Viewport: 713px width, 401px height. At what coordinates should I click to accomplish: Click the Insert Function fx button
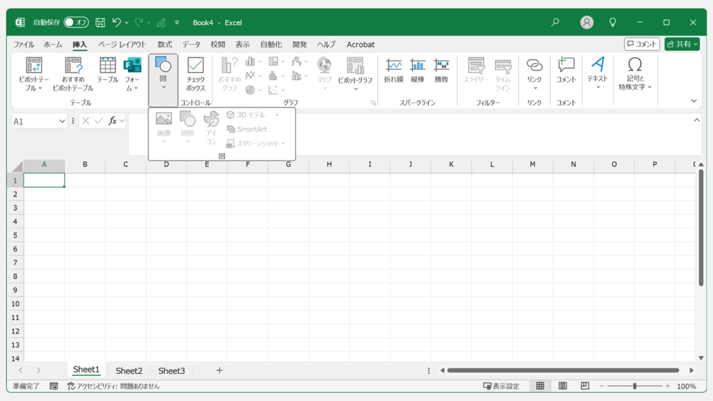112,121
